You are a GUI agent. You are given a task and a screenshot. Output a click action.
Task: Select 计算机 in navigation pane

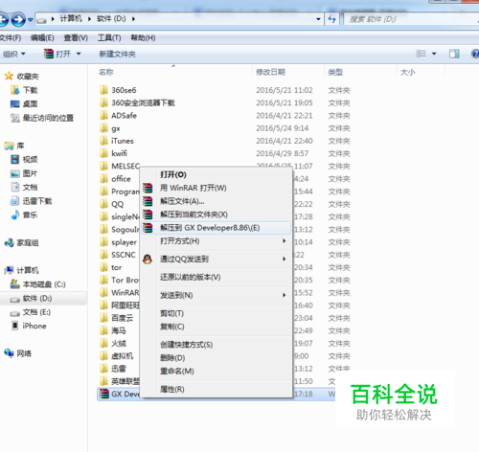pos(21,270)
